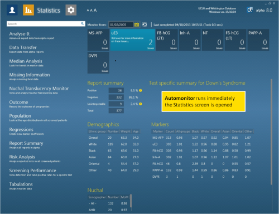Open Median Analysis
279x214 pixels.
(26, 63)
